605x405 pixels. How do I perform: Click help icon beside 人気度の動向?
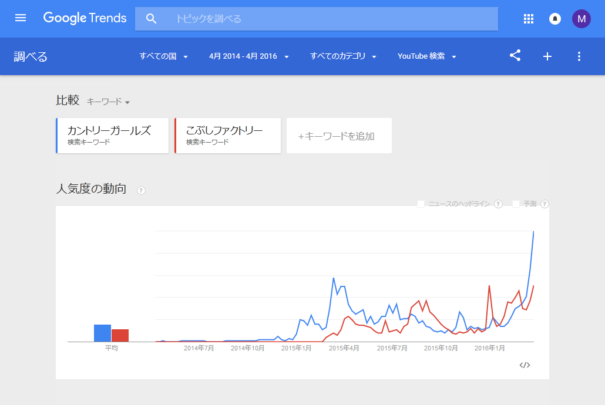click(x=141, y=190)
